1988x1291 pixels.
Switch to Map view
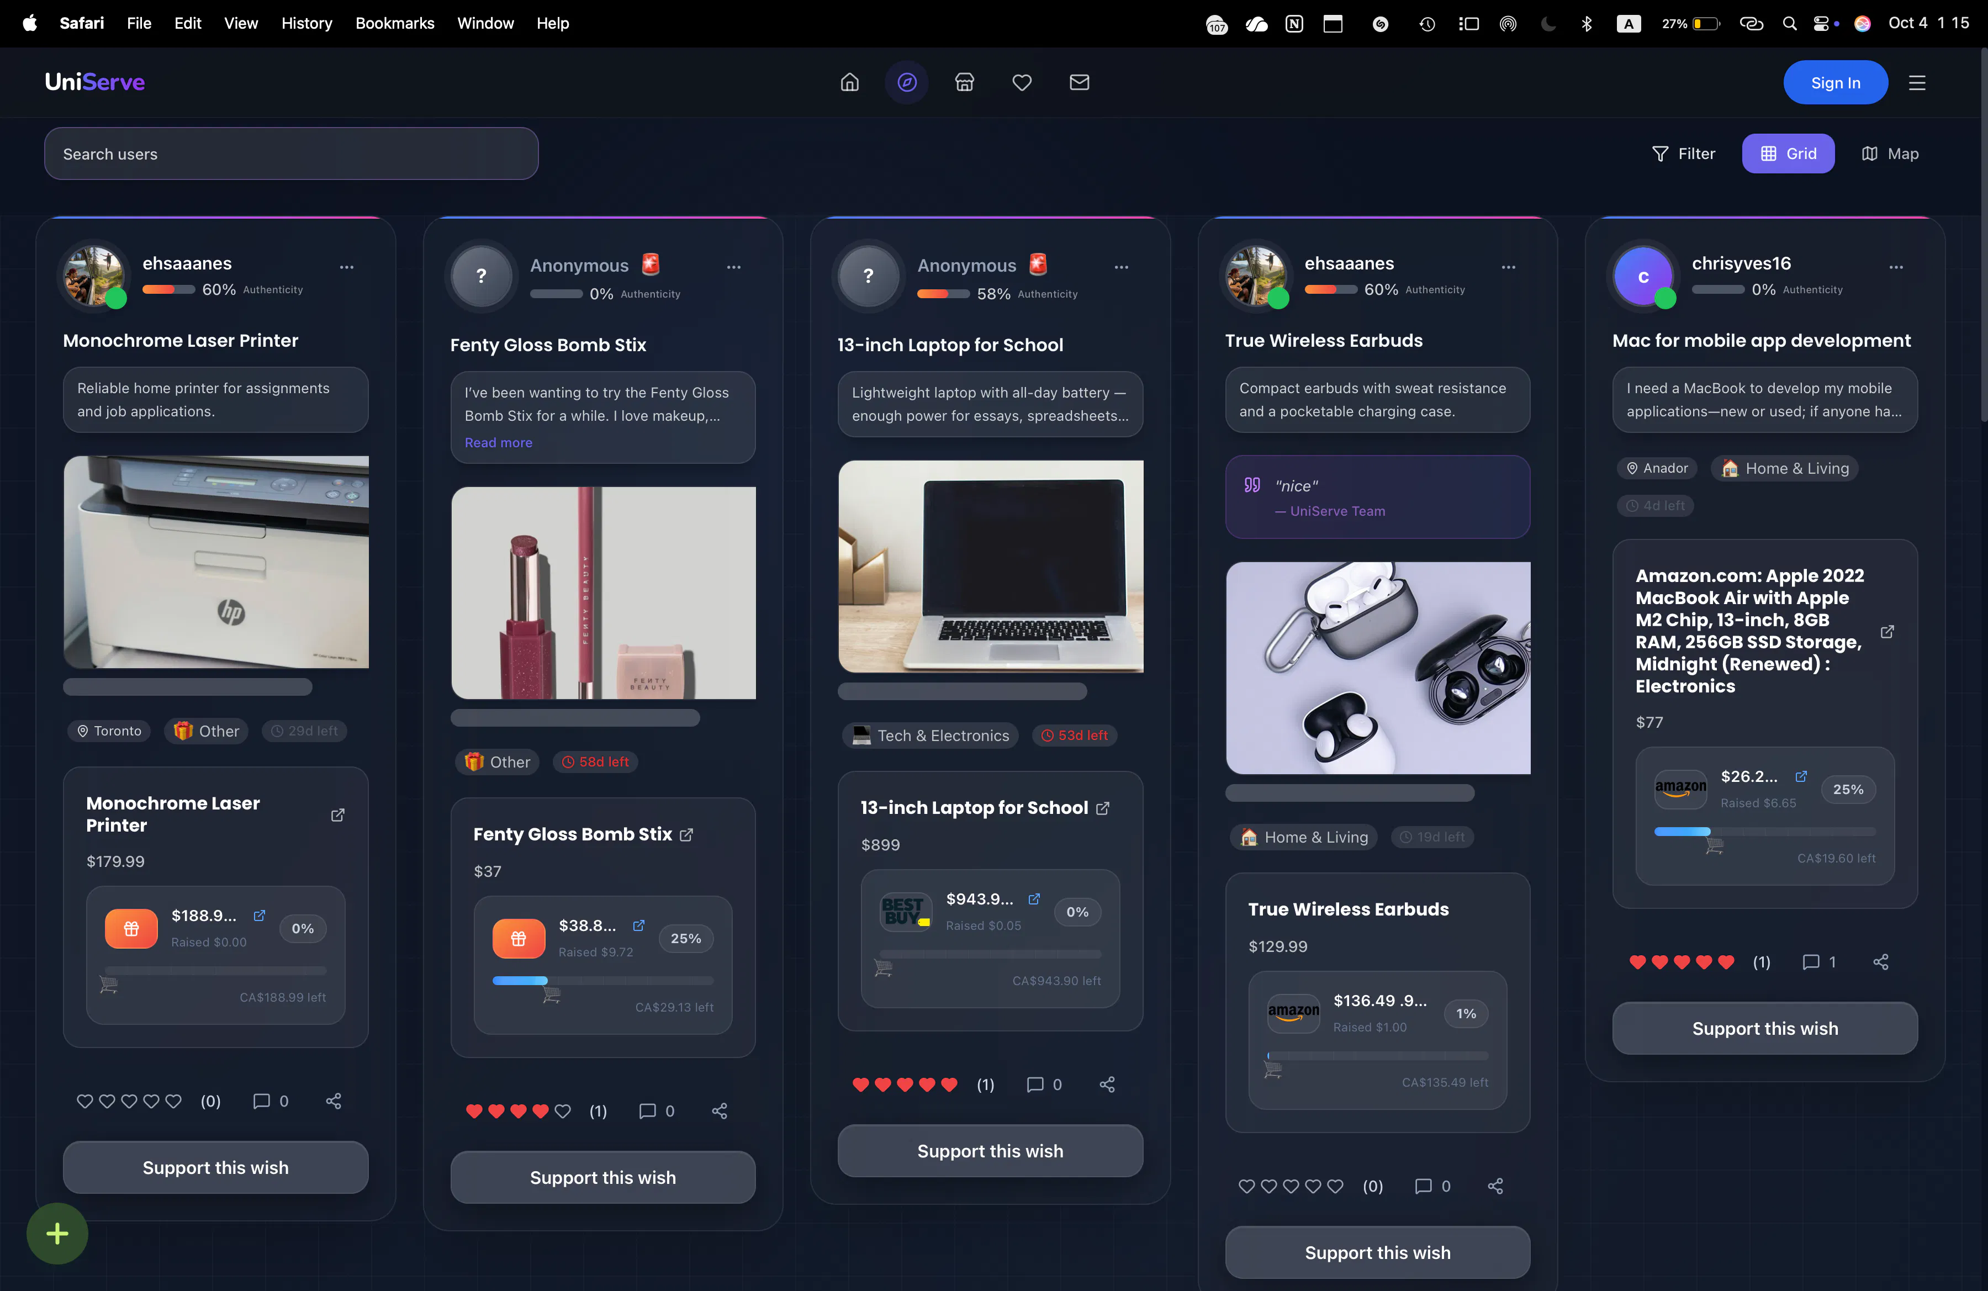(x=1890, y=154)
